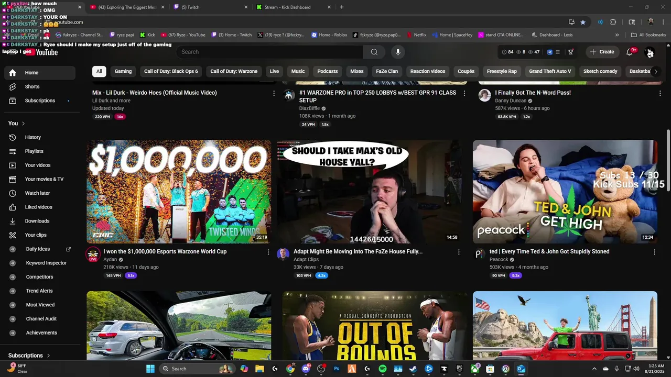Switch to Stream - Kick Dashboard tab
This screenshot has height=377, width=671.
(x=294, y=7)
